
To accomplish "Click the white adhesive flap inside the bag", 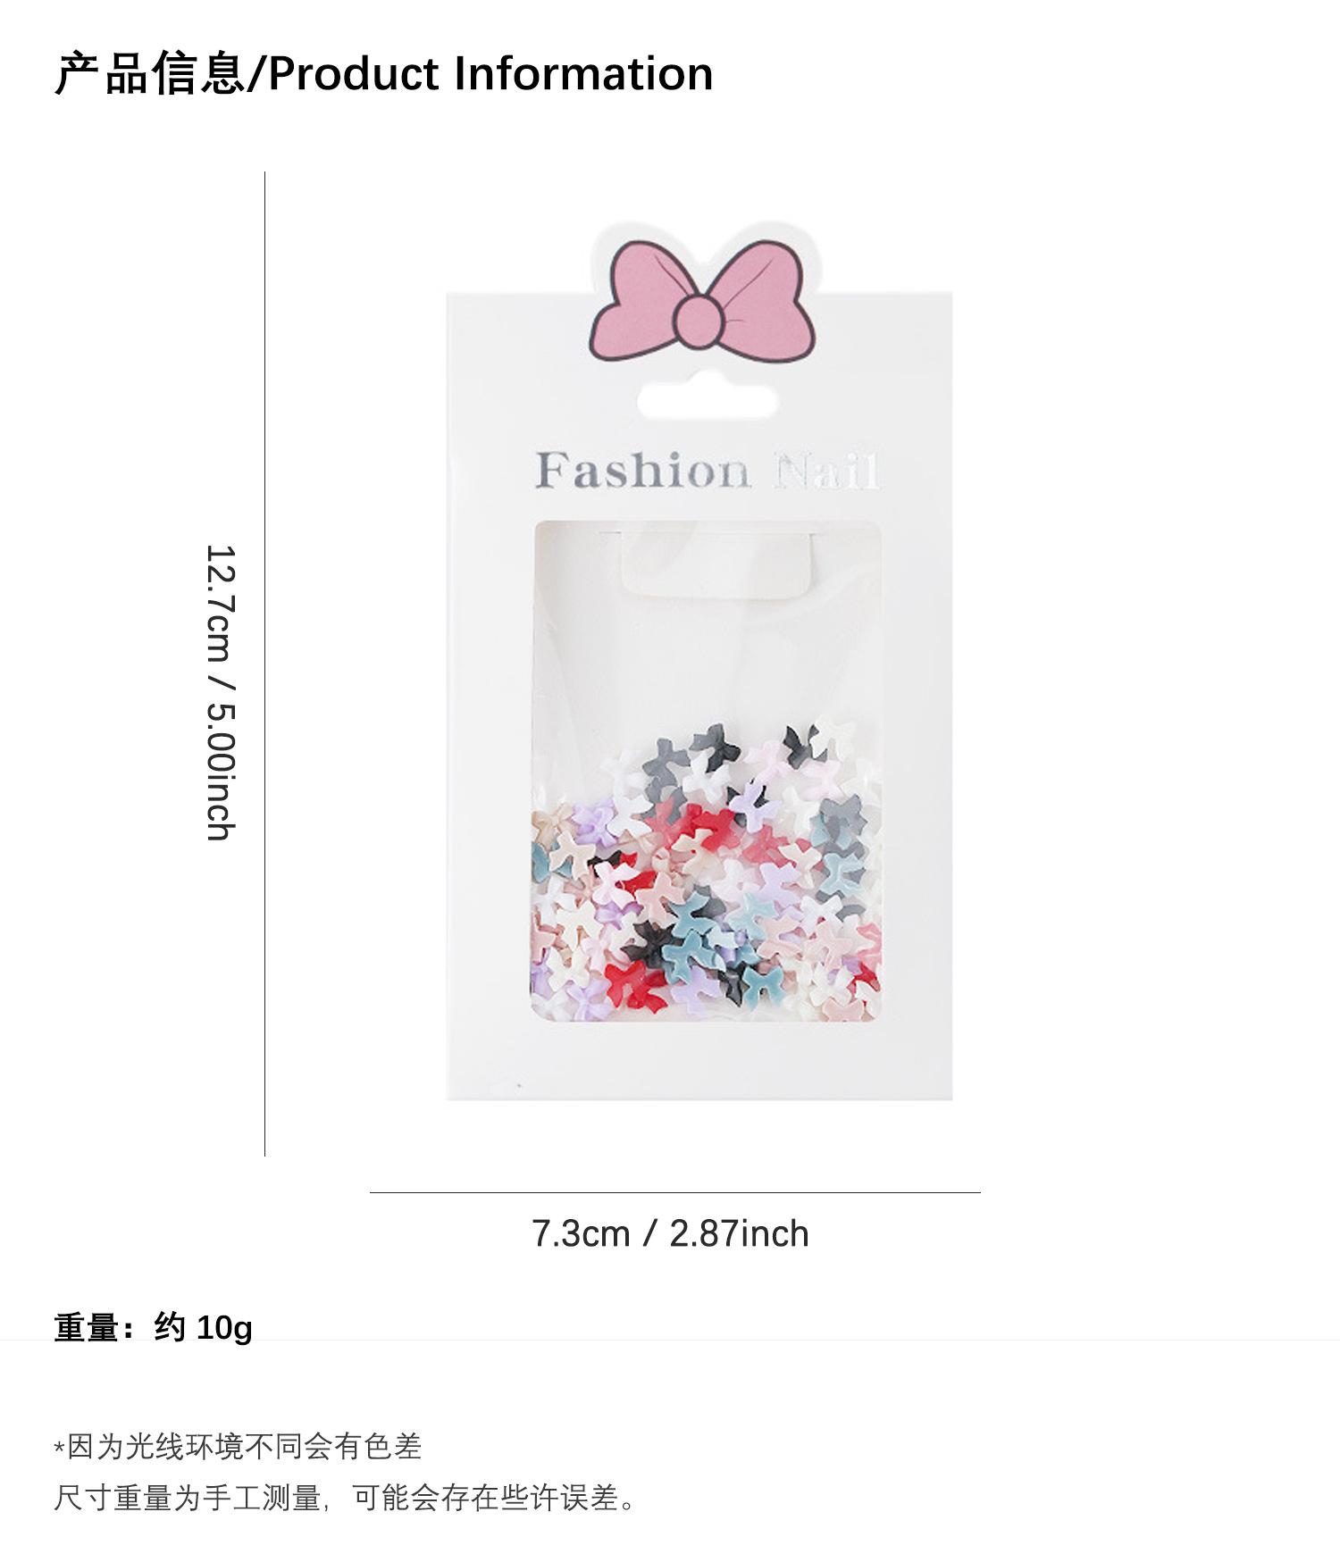I will [718, 563].
